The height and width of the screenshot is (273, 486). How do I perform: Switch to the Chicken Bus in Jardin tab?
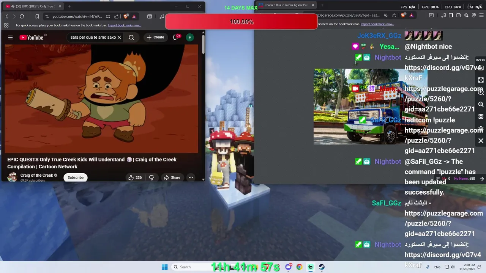click(287, 5)
